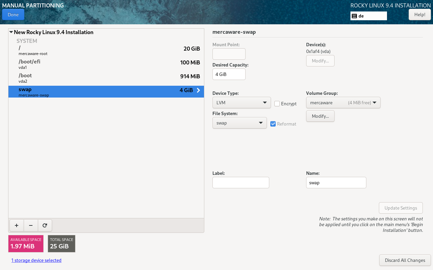Viewport: 433px width, 270px height.
Task: Toggle the Encrypt checkbox
Action: (x=277, y=104)
